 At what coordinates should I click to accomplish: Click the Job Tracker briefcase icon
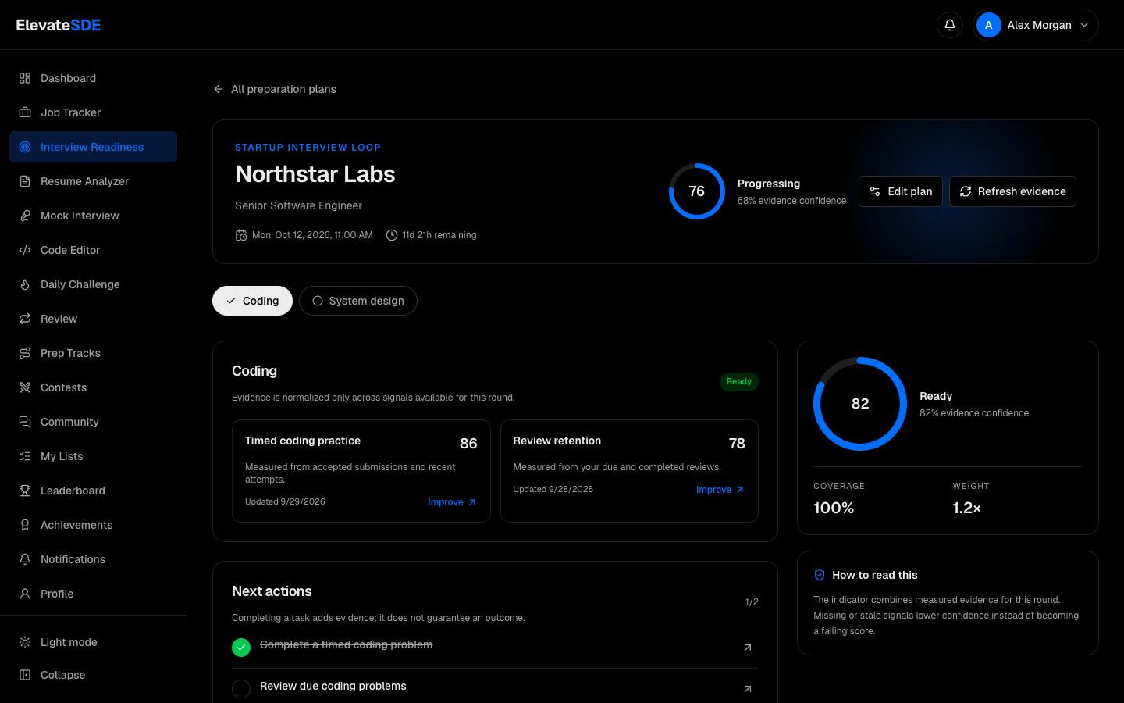pos(25,112)
